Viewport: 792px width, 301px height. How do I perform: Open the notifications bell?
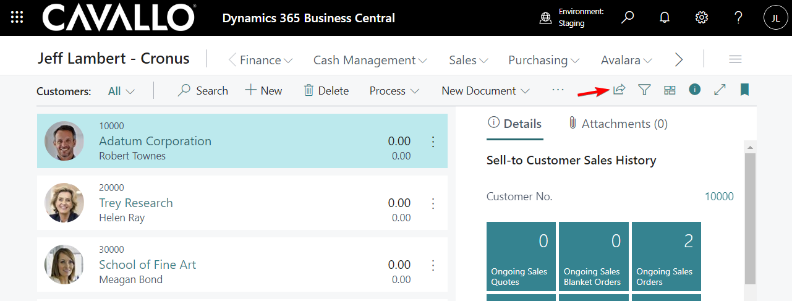coord(665,17)
